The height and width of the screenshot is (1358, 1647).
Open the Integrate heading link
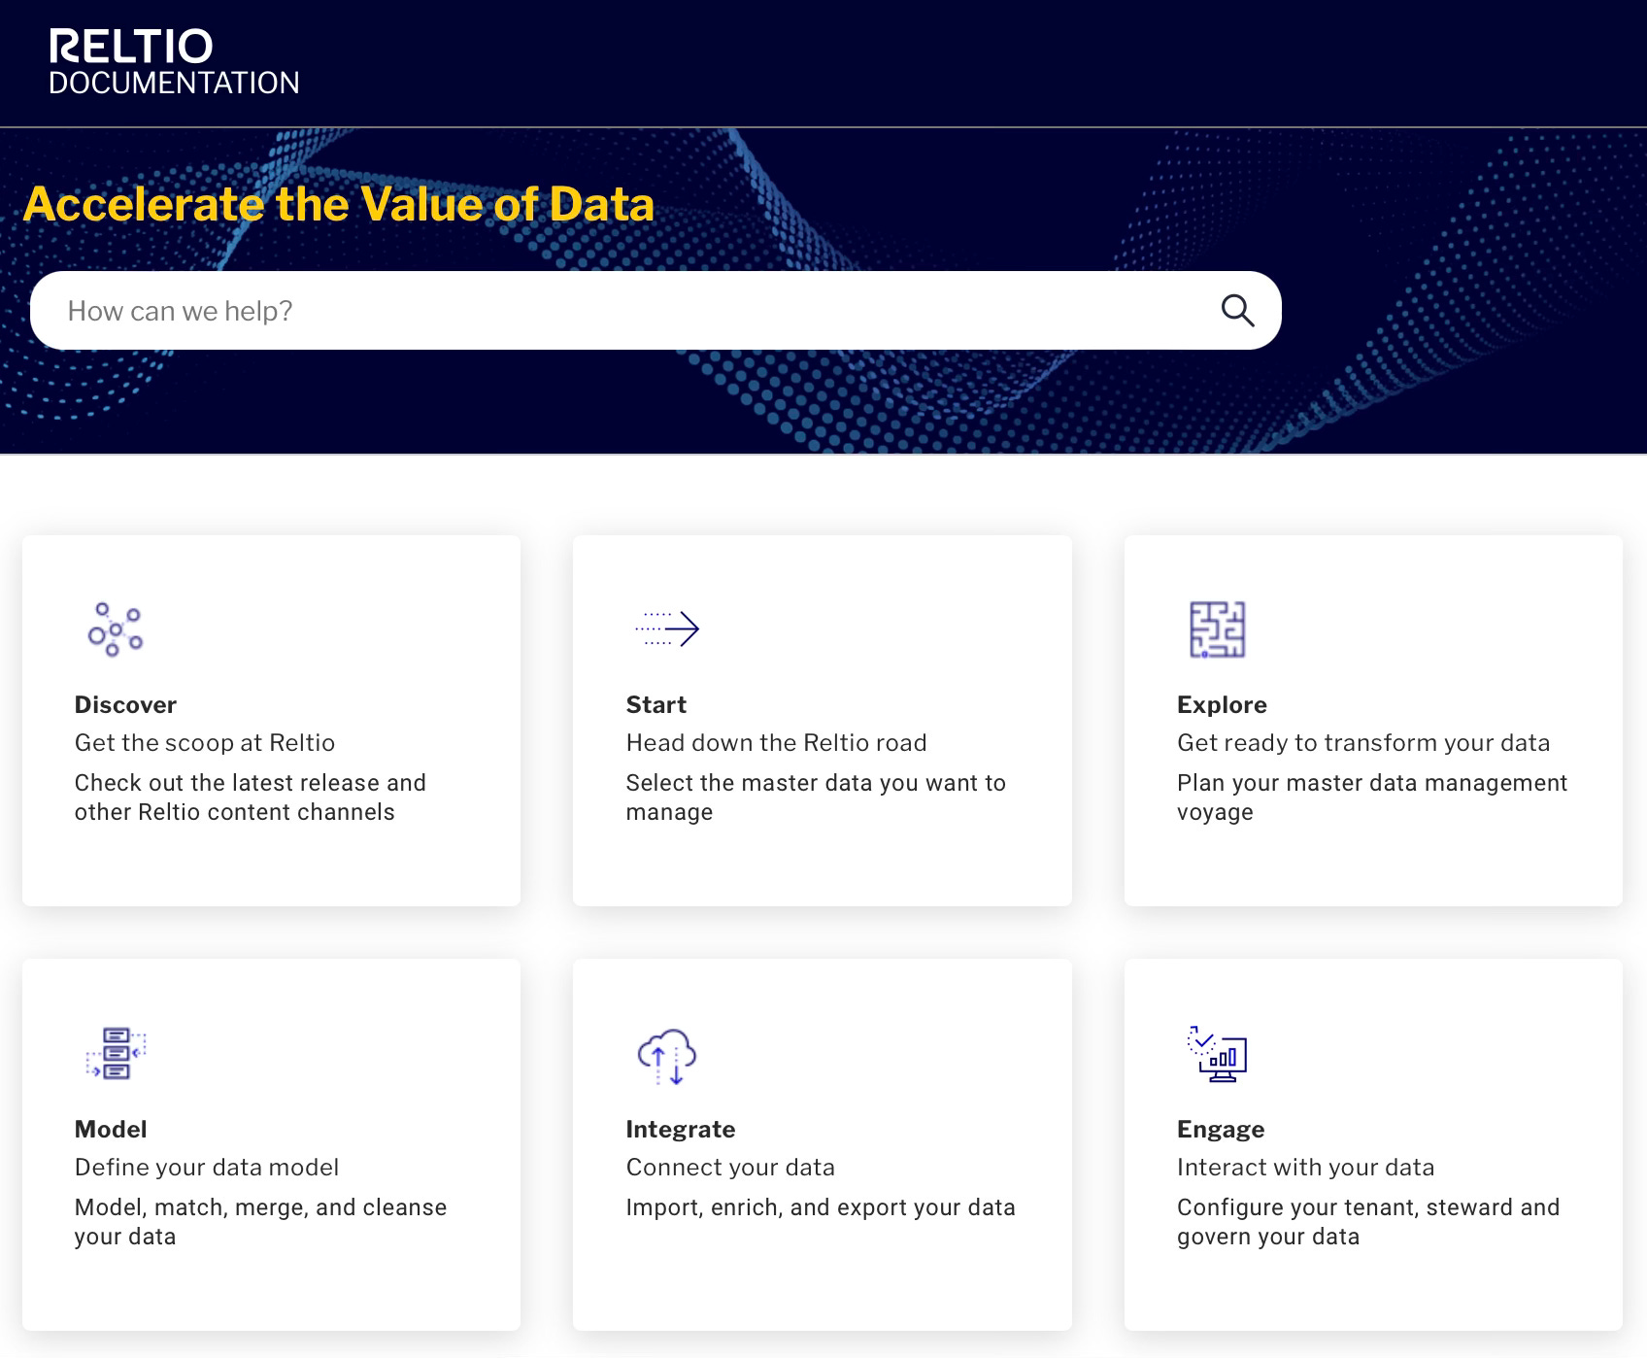tap(681, 1129)
